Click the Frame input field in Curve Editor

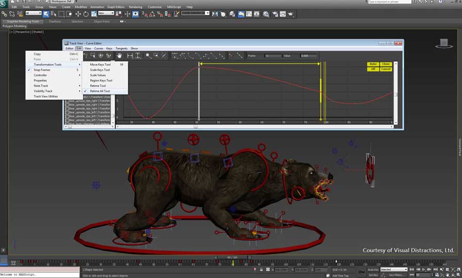(273, 56)
